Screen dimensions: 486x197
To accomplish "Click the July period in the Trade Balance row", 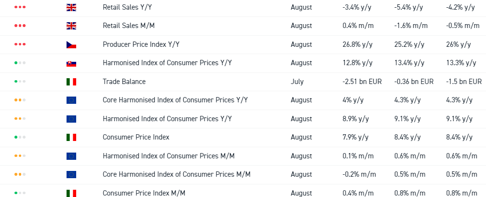I will click(x=297, y=82).
